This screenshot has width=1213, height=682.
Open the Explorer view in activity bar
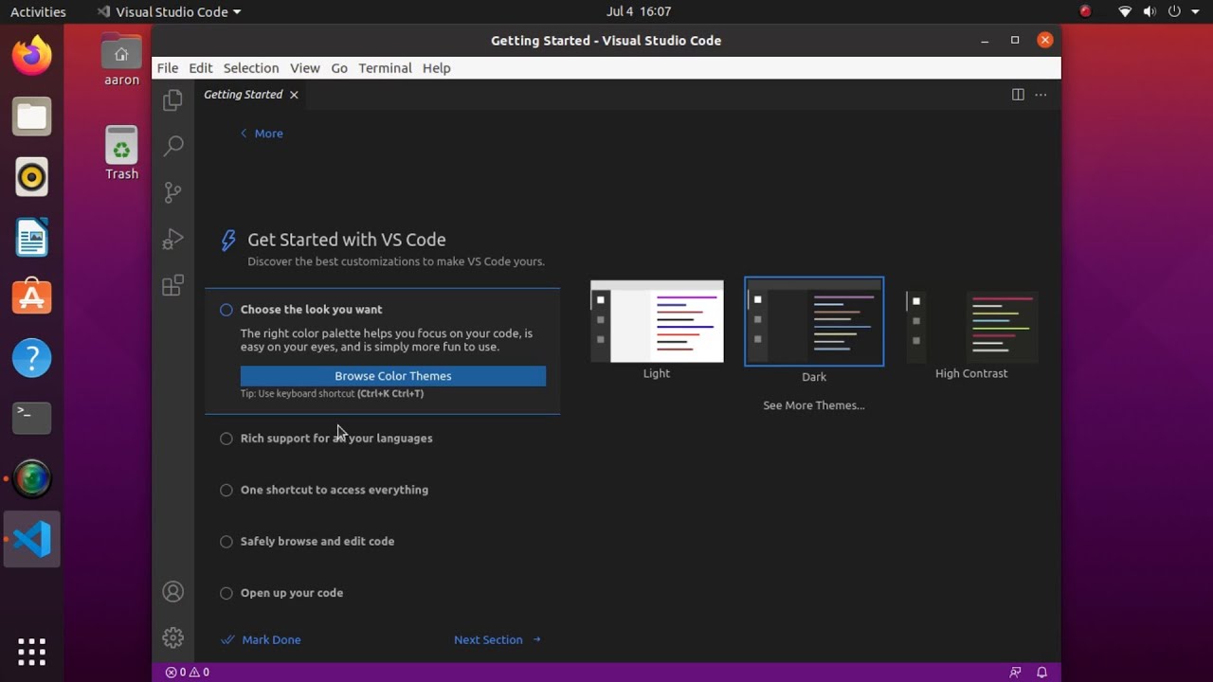click(x=172, y=99)
